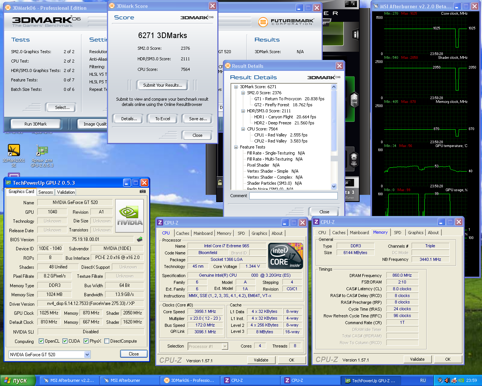This screenshot has height=386, width=482.
Task: Select the GT1 - Return To Proxycon row
Action: click(x=289, y=99)
